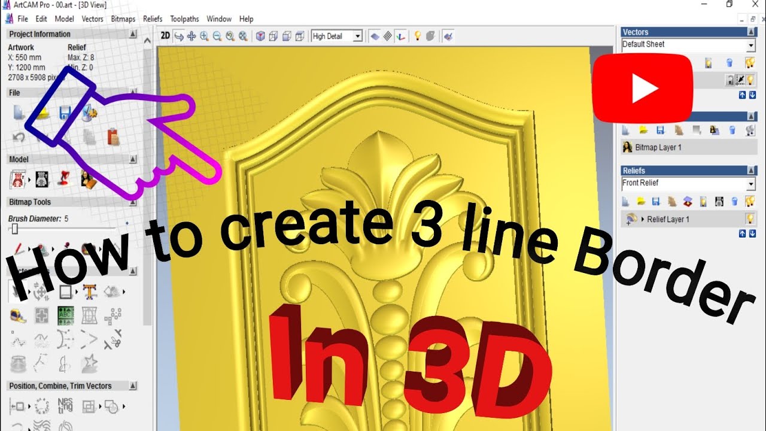Open the File menu
The width and height of the screenshot is (766, 431).
pyautogui.click(x=23, y=19)
